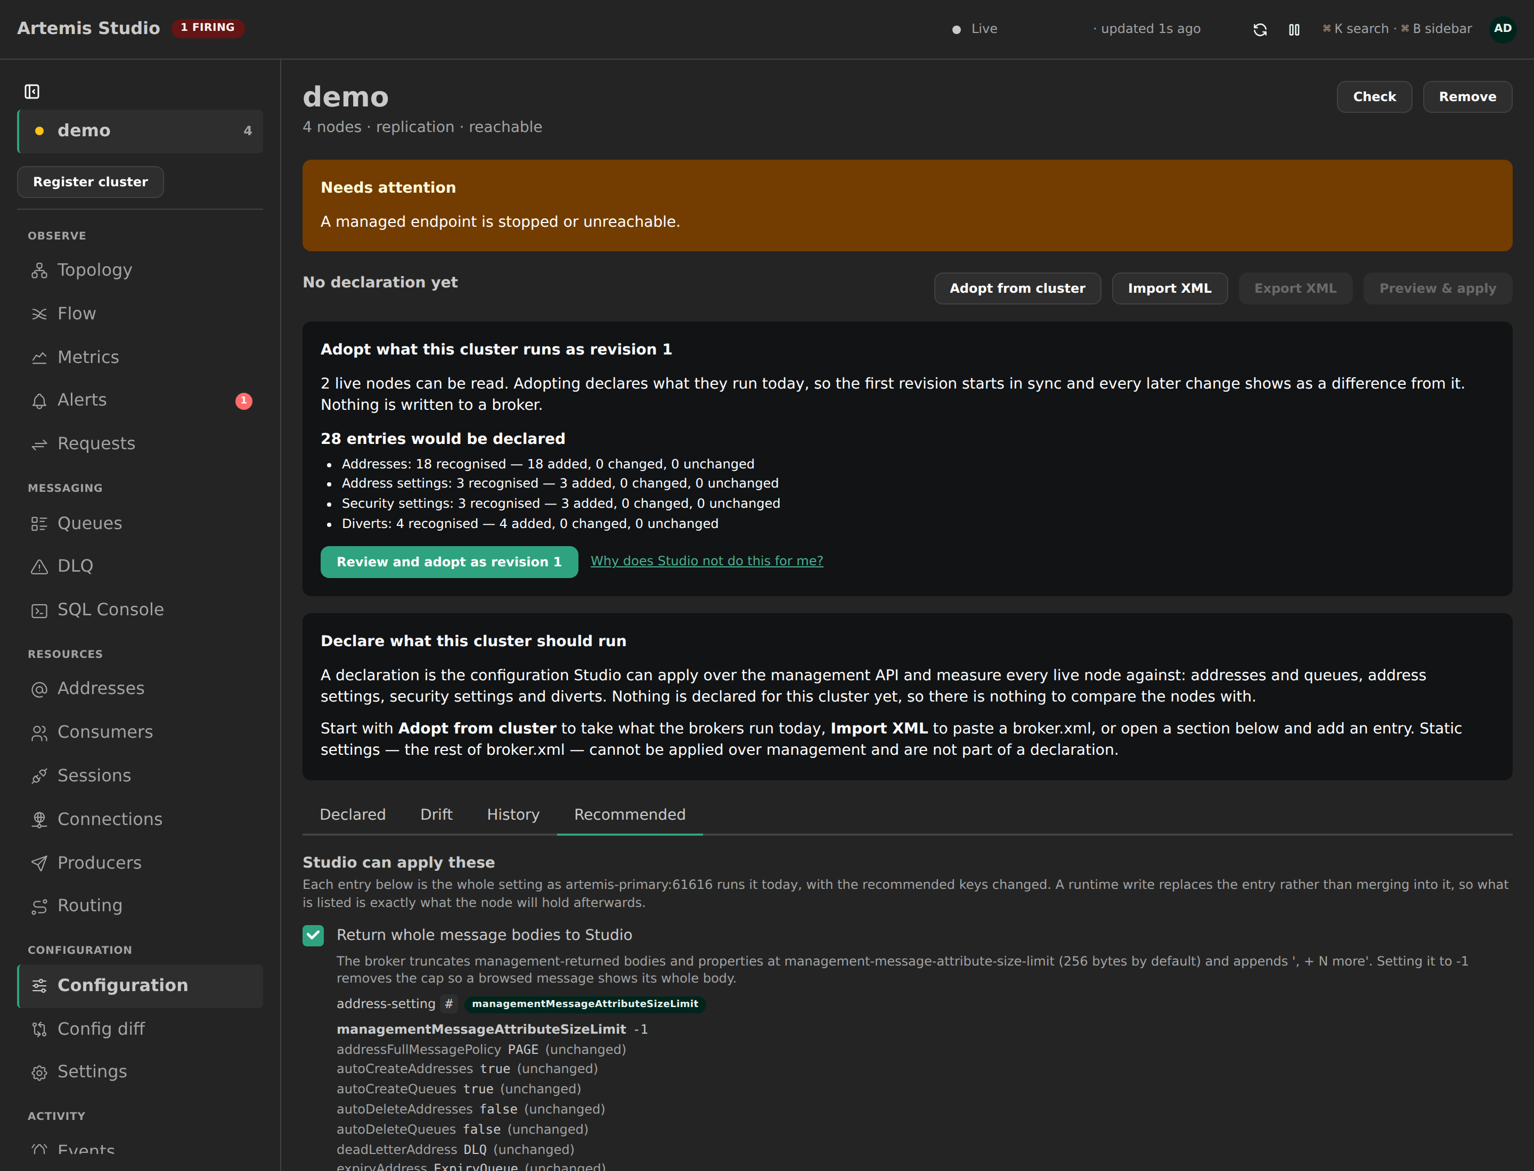The width and height of the screenshot is (1534, 1171).
Task: Click the Alerts bell icon
Action: tap(39, 401)
